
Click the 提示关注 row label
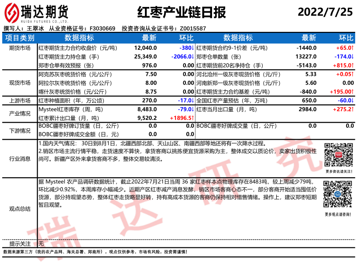[20, 243]
